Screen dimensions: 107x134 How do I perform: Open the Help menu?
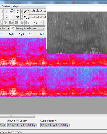pos(15,7)
